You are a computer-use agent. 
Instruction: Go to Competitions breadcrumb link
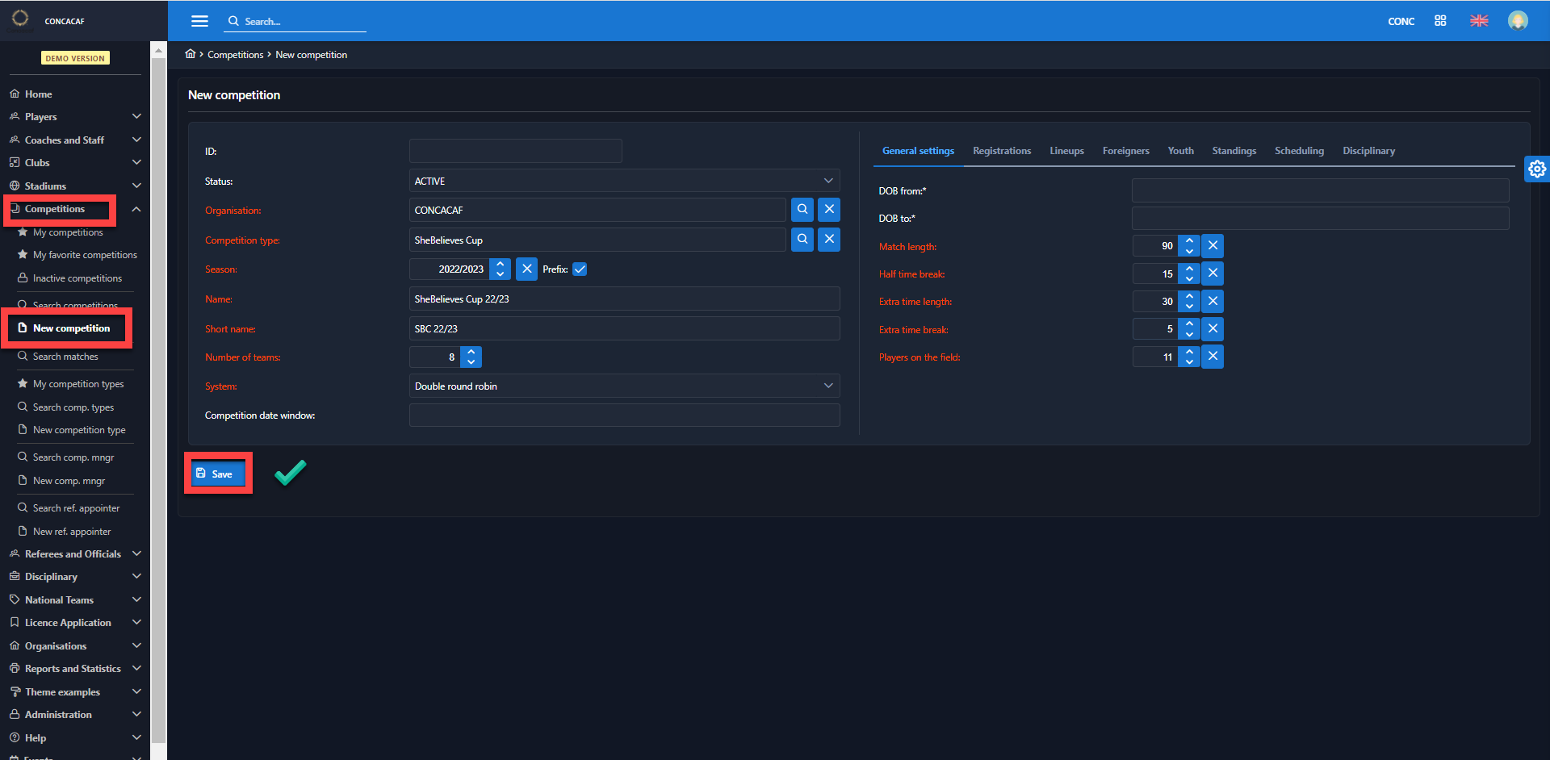point(236,55)
